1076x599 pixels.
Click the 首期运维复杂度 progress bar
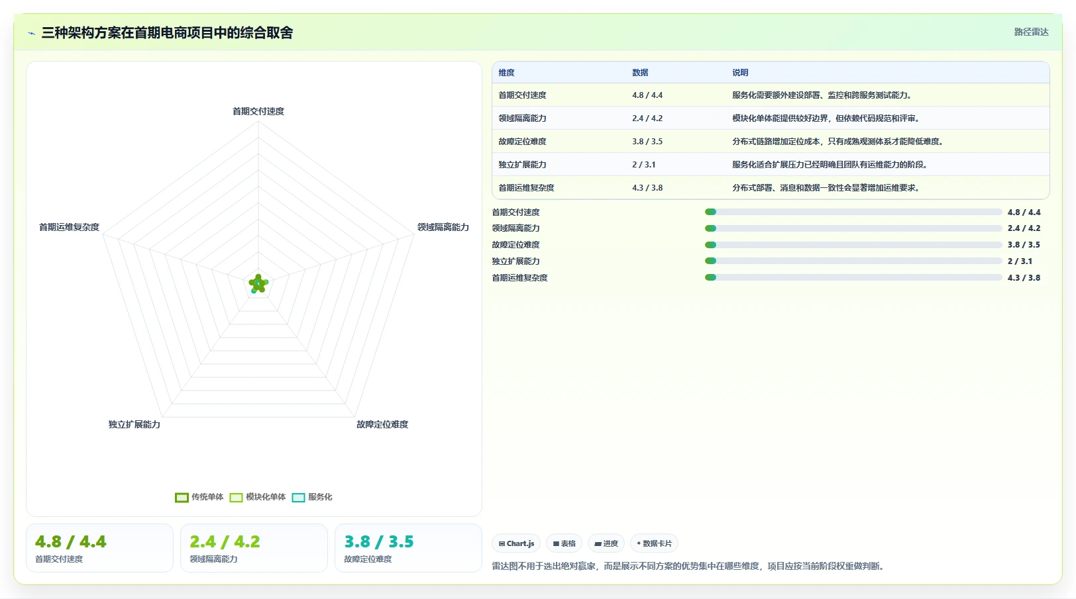[x=853, y=277]
